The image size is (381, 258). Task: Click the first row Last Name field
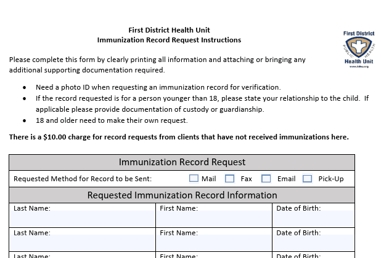[x=82, y=219]
